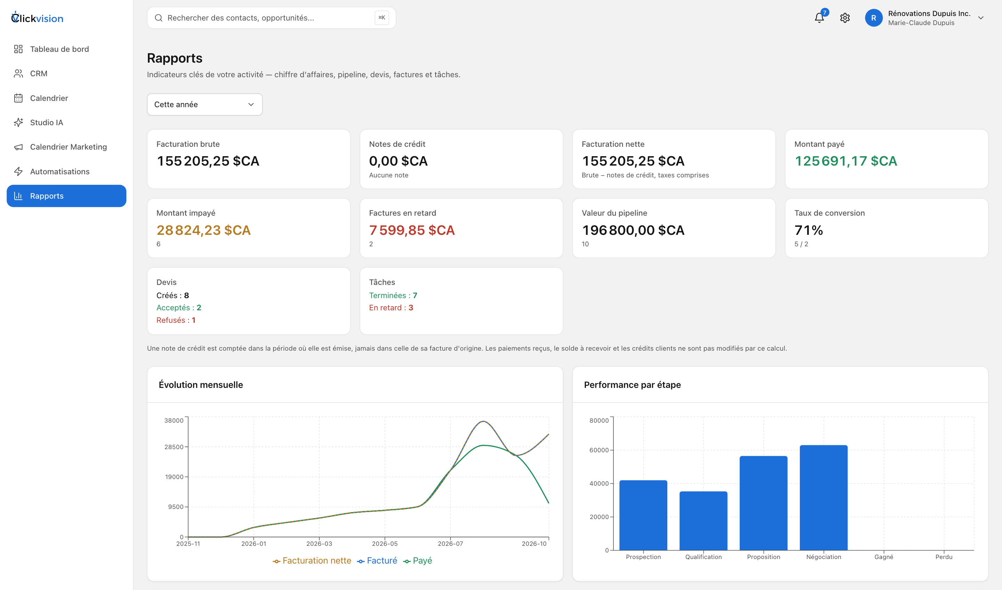Open the notifications bell
Image resolution: width=1002 pixels, height=590 pixels.
(x=819, y=18)
